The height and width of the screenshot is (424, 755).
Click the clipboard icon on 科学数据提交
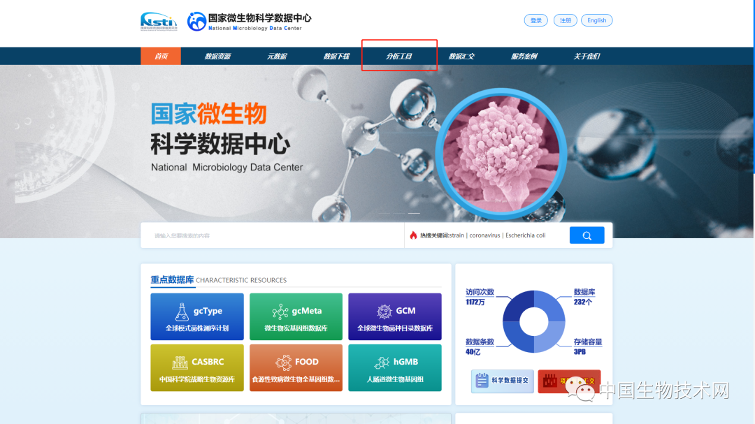[483, 381]
